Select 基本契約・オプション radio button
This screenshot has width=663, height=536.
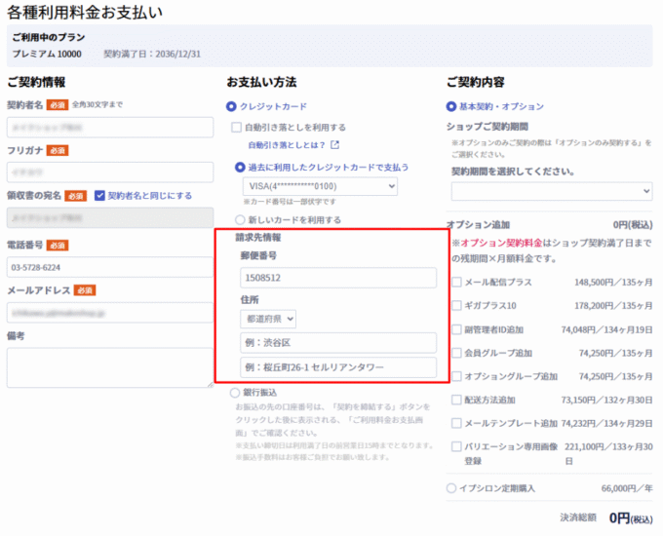451,106
